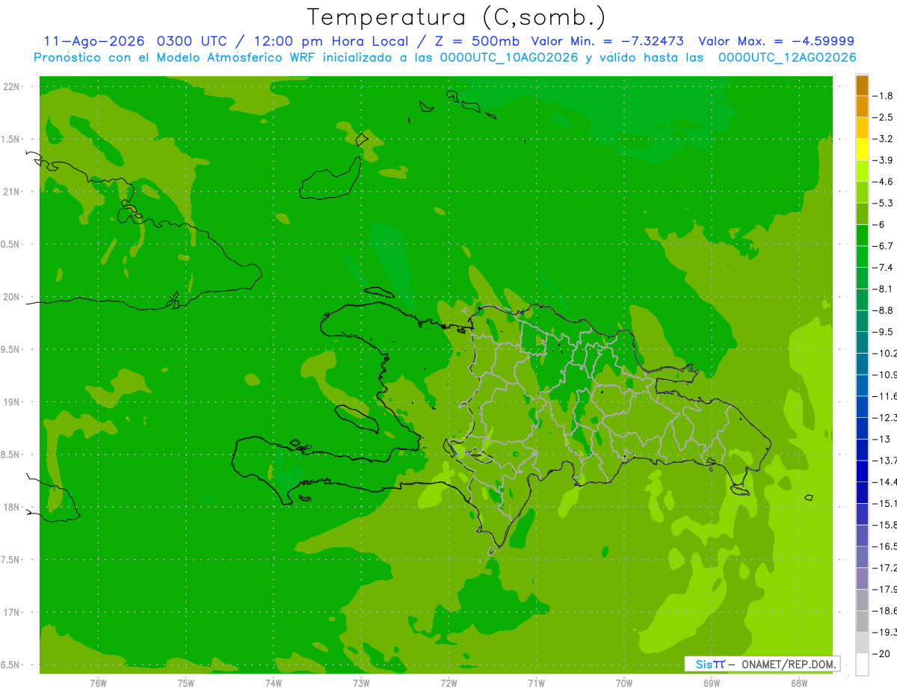This screenshot has height=693, width=897.
Task: Click the init time '0000UTC_10AGO2026'
Action: point(509,58)
